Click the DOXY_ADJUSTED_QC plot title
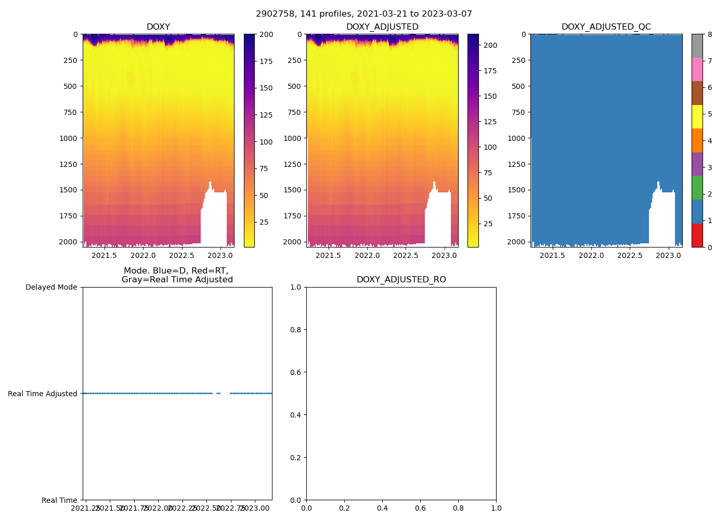728x520 pixels. 606,27
